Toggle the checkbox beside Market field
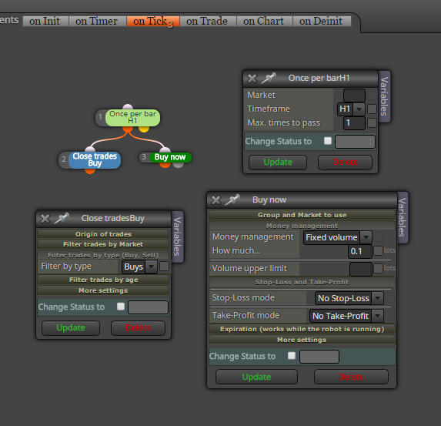Image resolution: width=441 pixels, height=426 pixels. click(x=372, y=96)
